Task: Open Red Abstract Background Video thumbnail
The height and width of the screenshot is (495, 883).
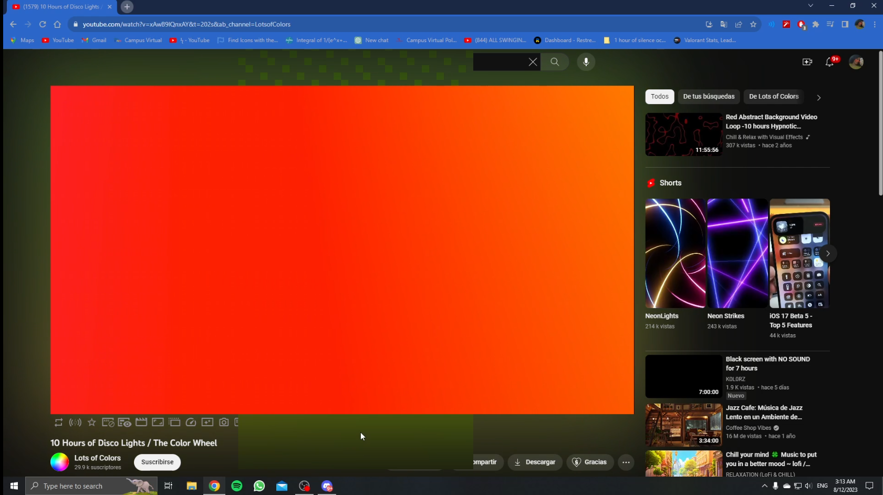Action: pos(683,135)
